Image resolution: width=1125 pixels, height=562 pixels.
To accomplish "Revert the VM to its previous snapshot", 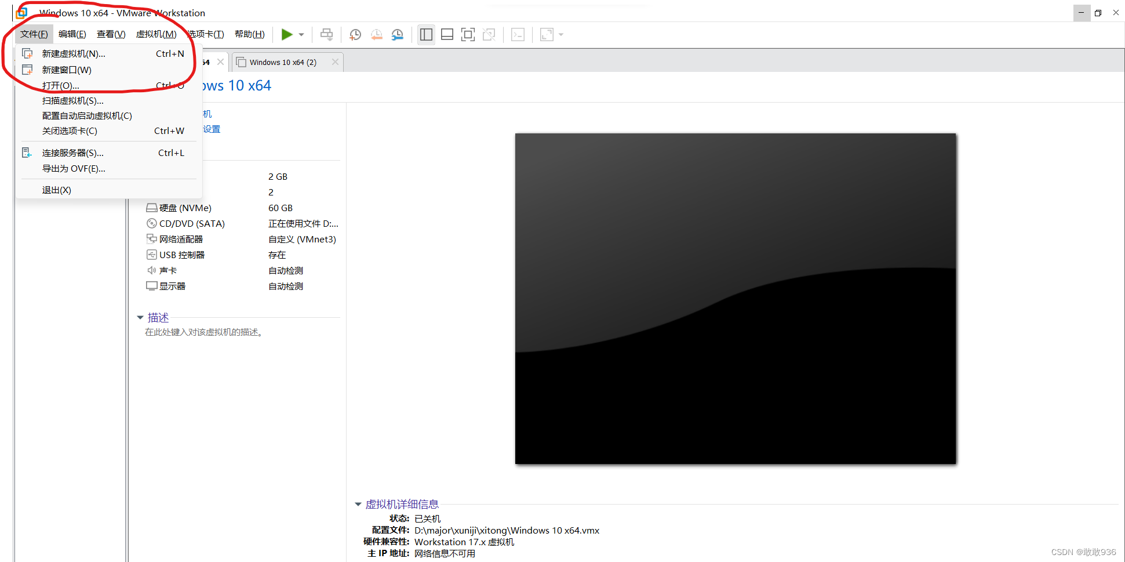I will tap(376, 35).
